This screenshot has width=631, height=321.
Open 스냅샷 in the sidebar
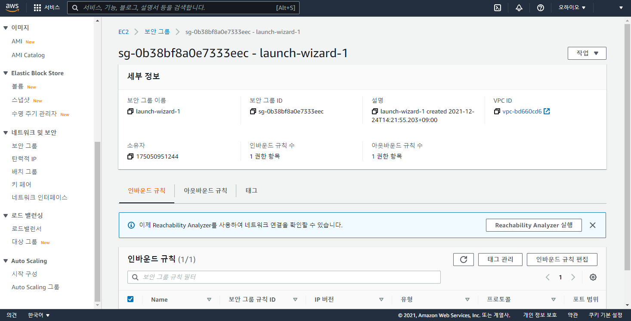[21, 100]
